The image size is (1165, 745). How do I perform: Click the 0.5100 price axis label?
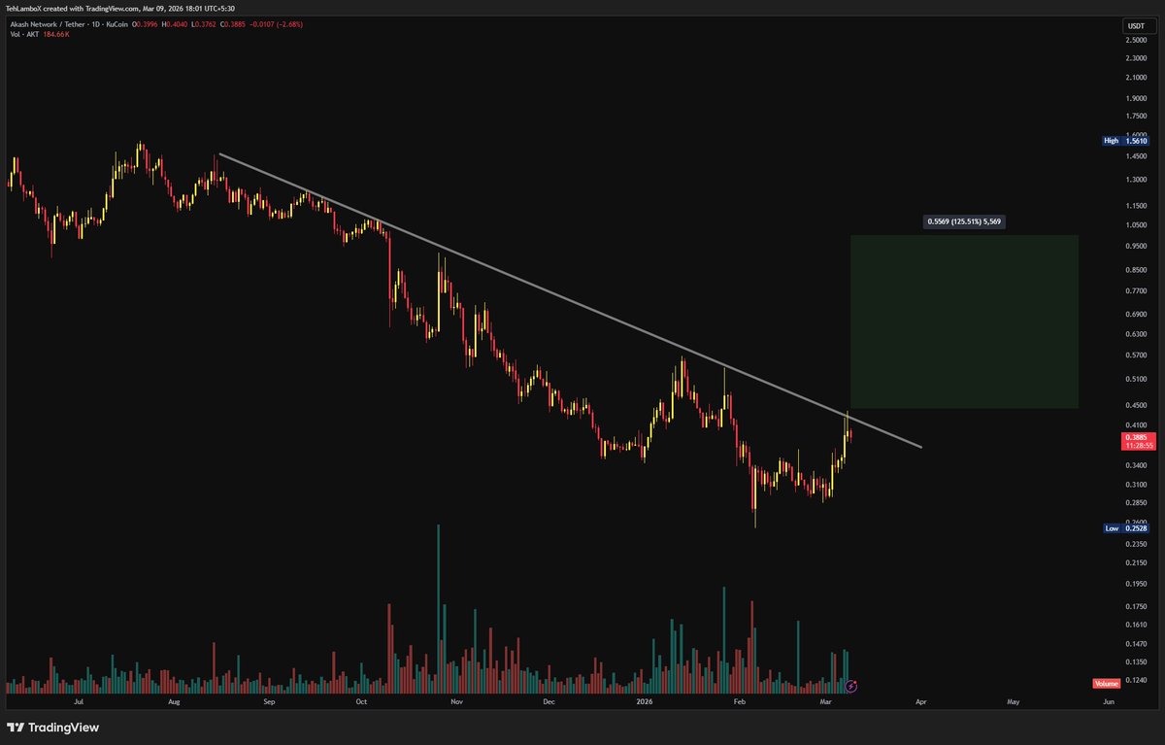click(x=1134, y=380)
